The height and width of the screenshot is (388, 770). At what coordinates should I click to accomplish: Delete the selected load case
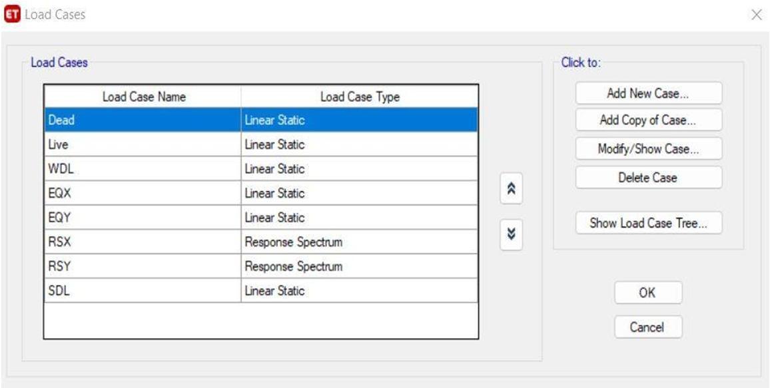tap(648, 178)
